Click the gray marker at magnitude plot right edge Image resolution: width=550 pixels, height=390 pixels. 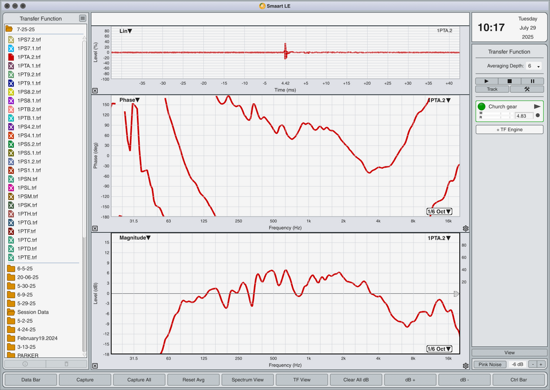[x=457, y=293]
